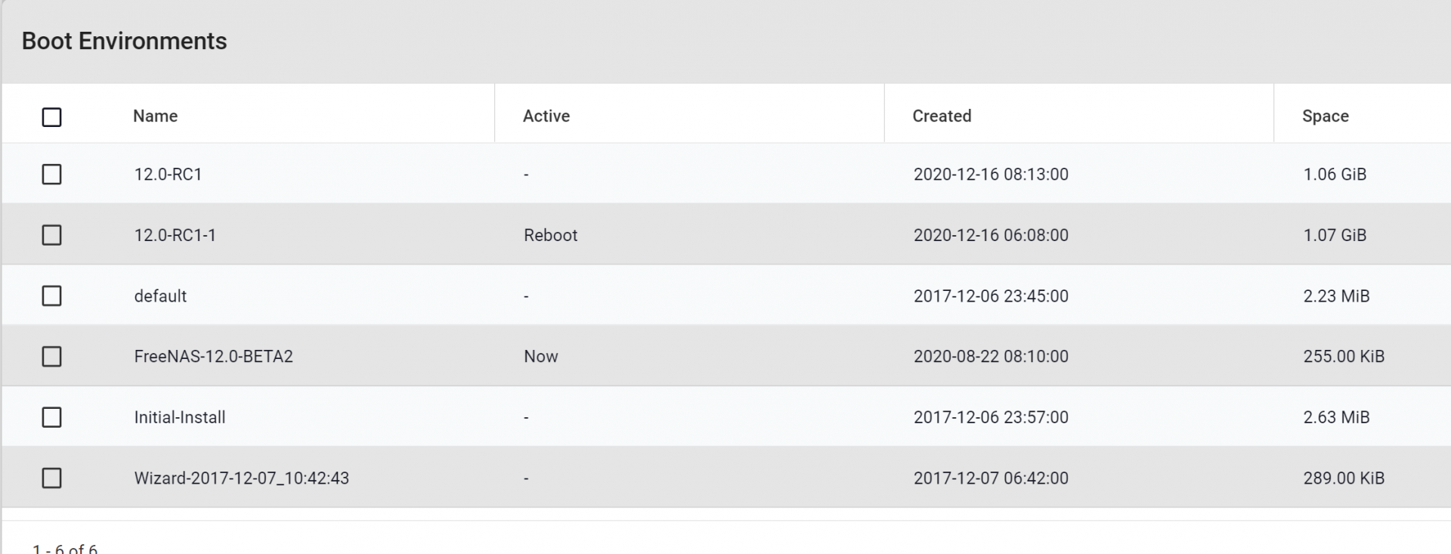Click the 12.0-RC1-1 environment name
The width and height of the screenshot is (1451, 554).
[x=175, y=235]
